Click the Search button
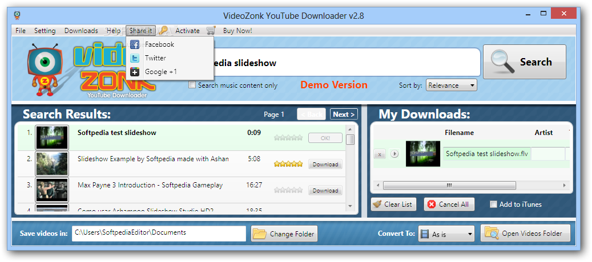592x262 pixels. pos(525,62)
